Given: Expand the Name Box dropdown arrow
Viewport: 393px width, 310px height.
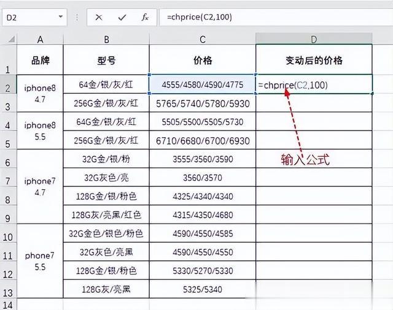Looking at the screenshot, I should pos(60,17).
